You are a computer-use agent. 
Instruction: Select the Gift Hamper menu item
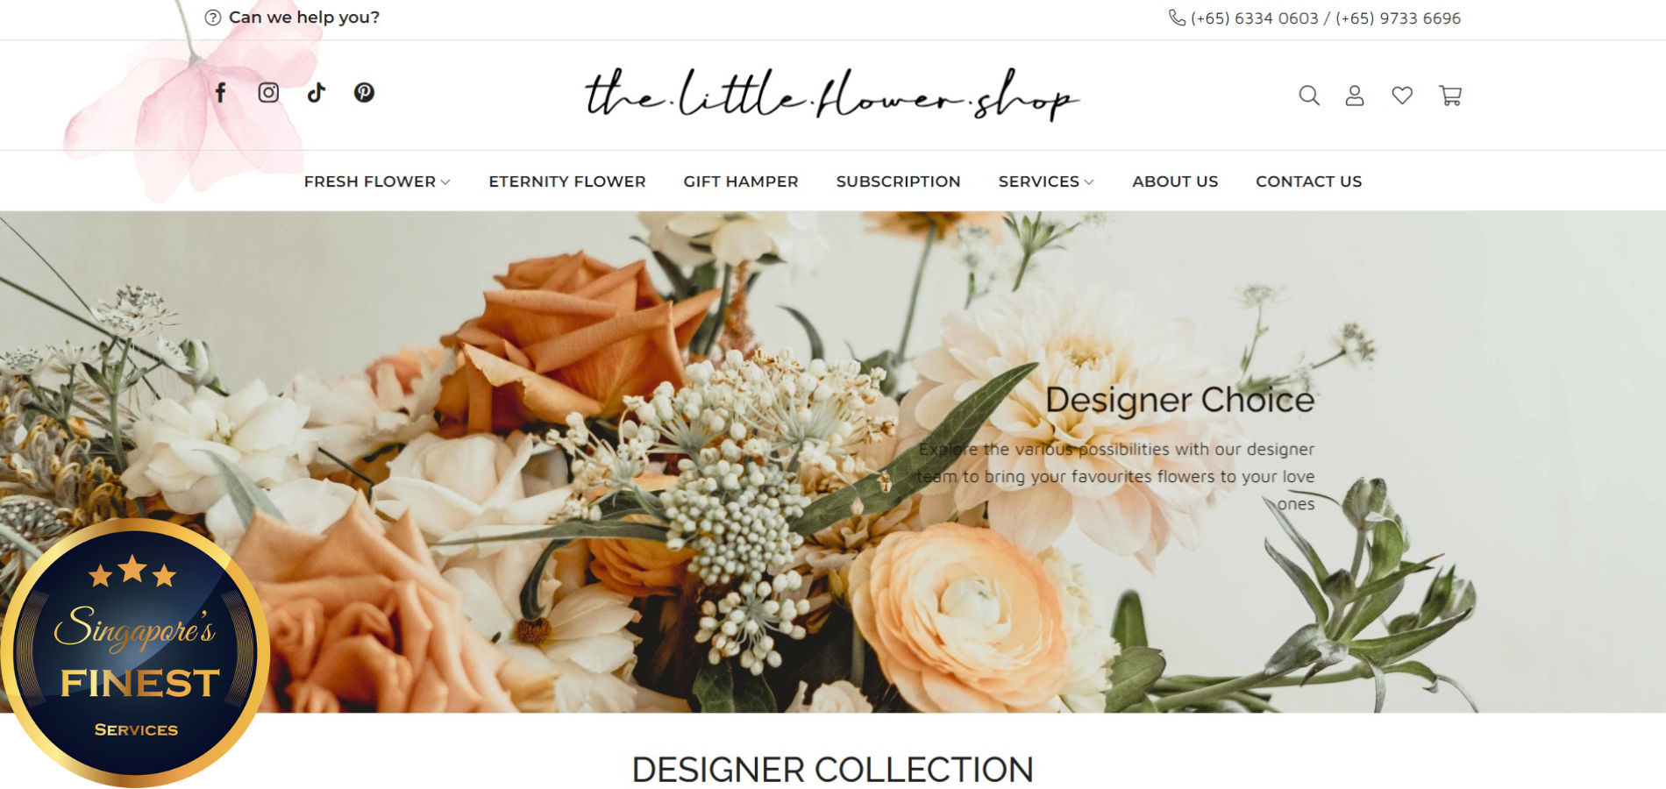tap(741, 181)
